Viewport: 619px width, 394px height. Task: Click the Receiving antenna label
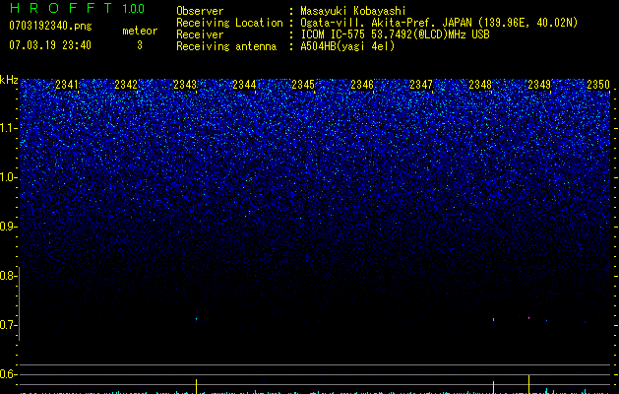pos(226,46)
